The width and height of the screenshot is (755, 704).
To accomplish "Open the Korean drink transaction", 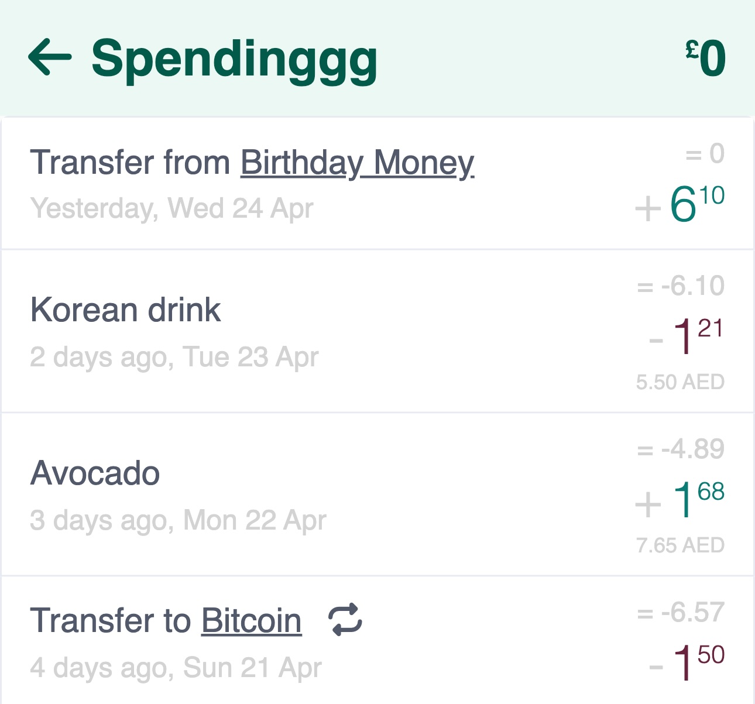I will tap(125, 310).
